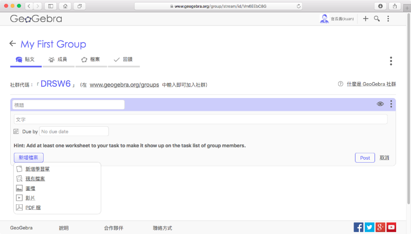Switch to the 貼文 tab
Image resolution: width=411 pixels, height=234 pixels.
point(26,60)
